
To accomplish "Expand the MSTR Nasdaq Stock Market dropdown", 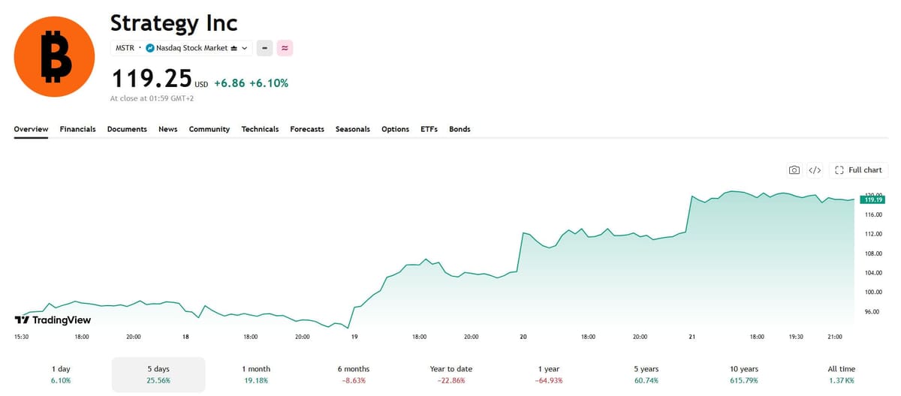I will coord(181,48).
